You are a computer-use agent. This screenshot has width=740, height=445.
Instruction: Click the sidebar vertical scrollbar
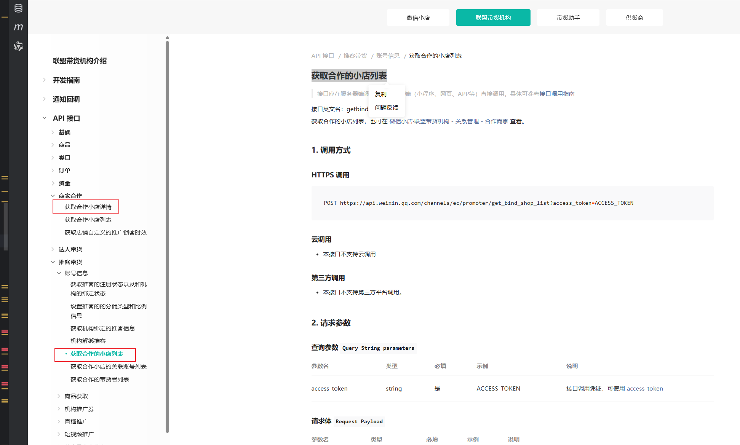(x=167, y=236)
